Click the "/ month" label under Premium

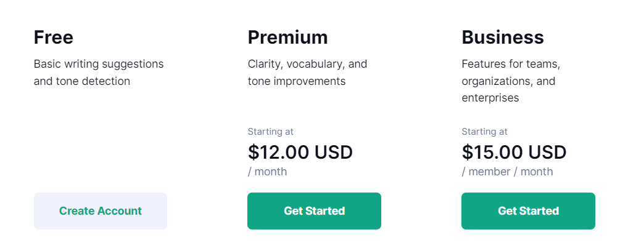coord(267,172)
